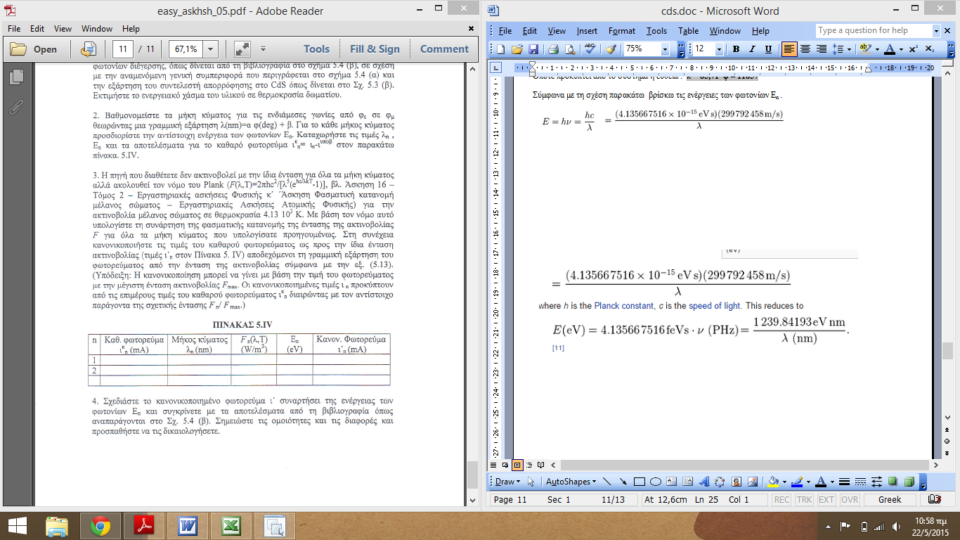Print the Word document

(x=554, y=49)
